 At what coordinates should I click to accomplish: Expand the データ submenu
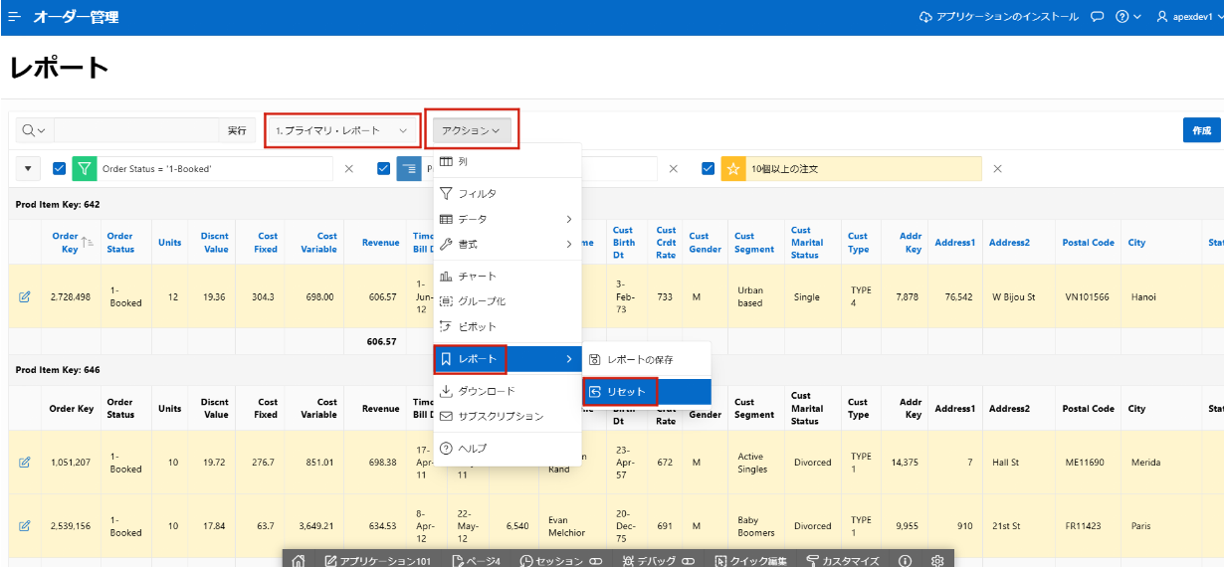click(x=507, y=219)
